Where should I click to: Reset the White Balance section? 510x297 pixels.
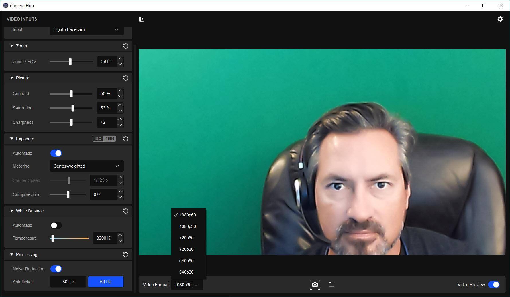pos(125,211)
